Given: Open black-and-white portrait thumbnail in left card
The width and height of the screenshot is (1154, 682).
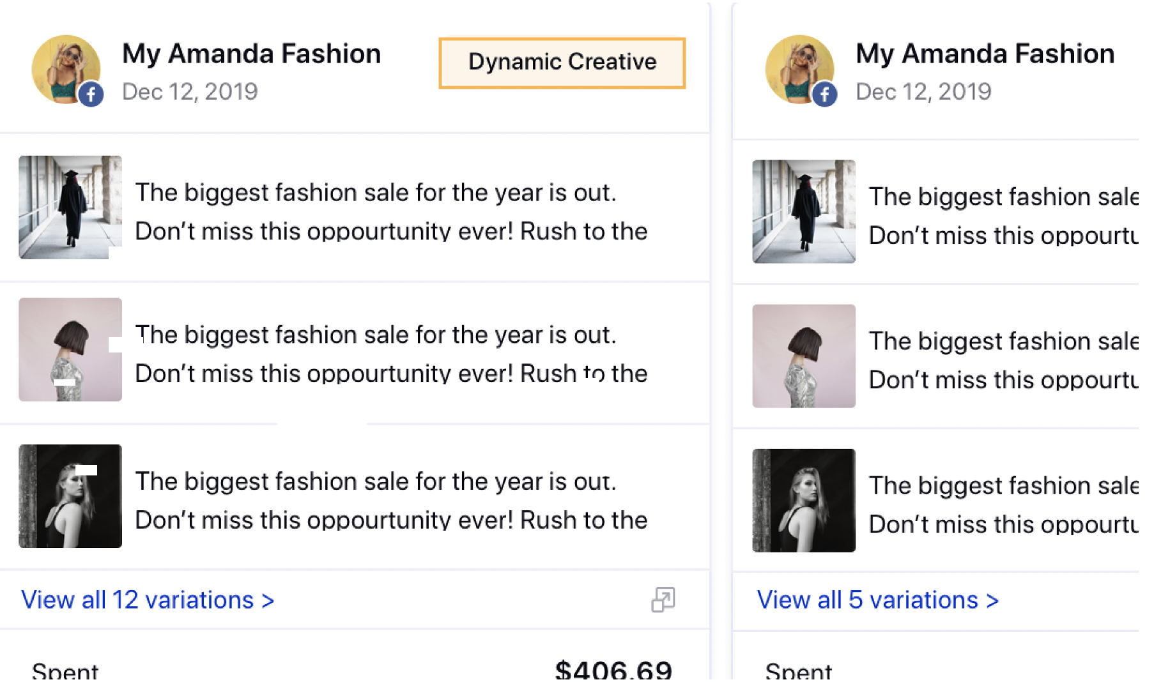Looking at the screenshot, I should tap(70, 496).
